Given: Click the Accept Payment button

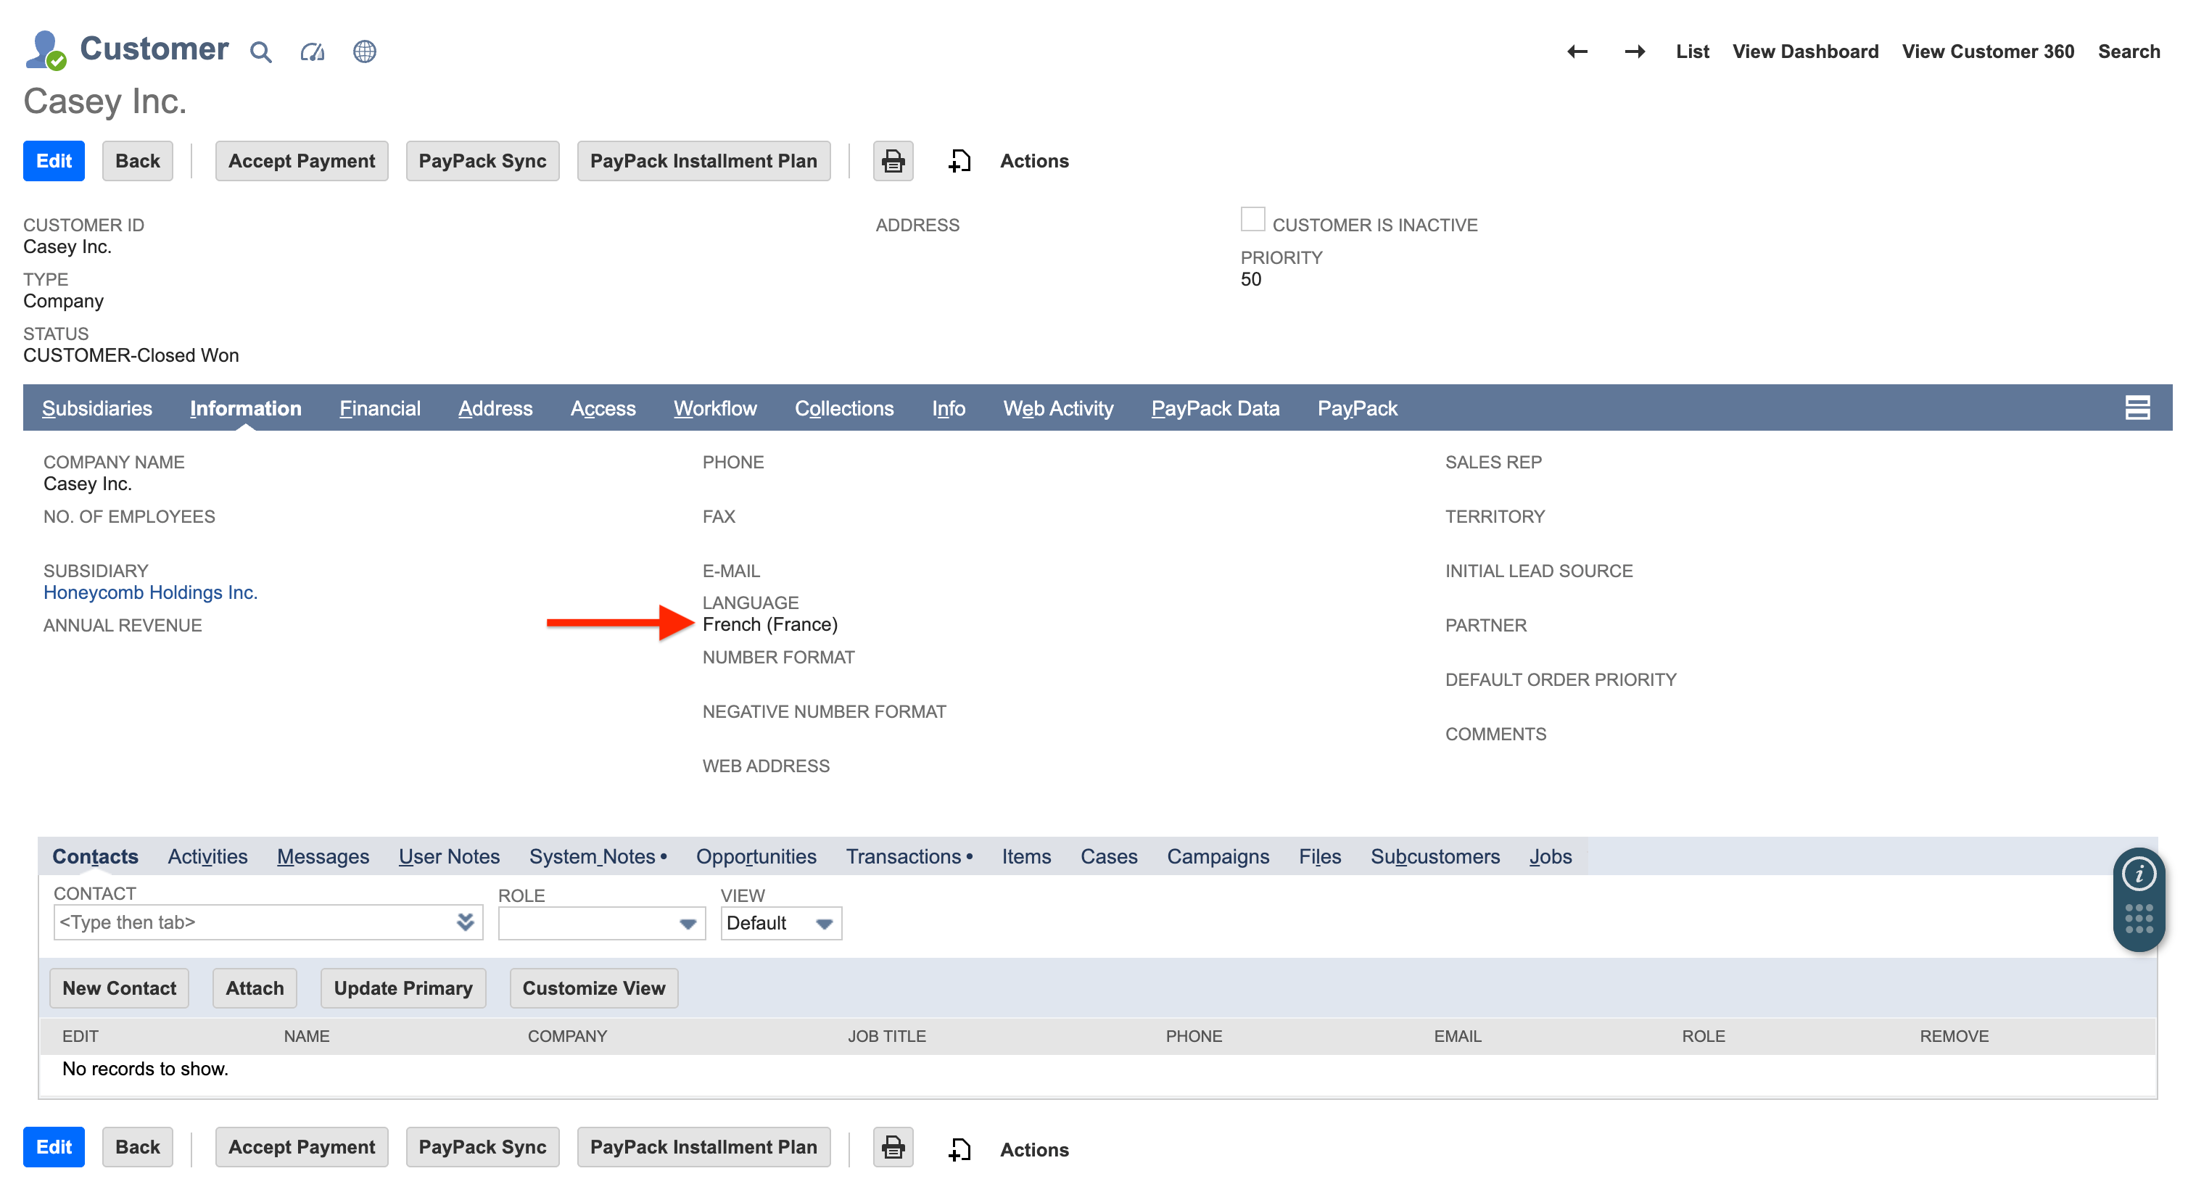Looking at the screenshot, I should pyautogui.click(x=301, y=160).
